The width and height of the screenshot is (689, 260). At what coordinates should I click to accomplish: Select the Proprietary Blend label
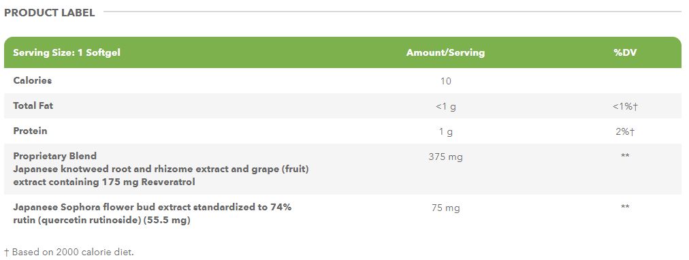click(x=55, y=156)
